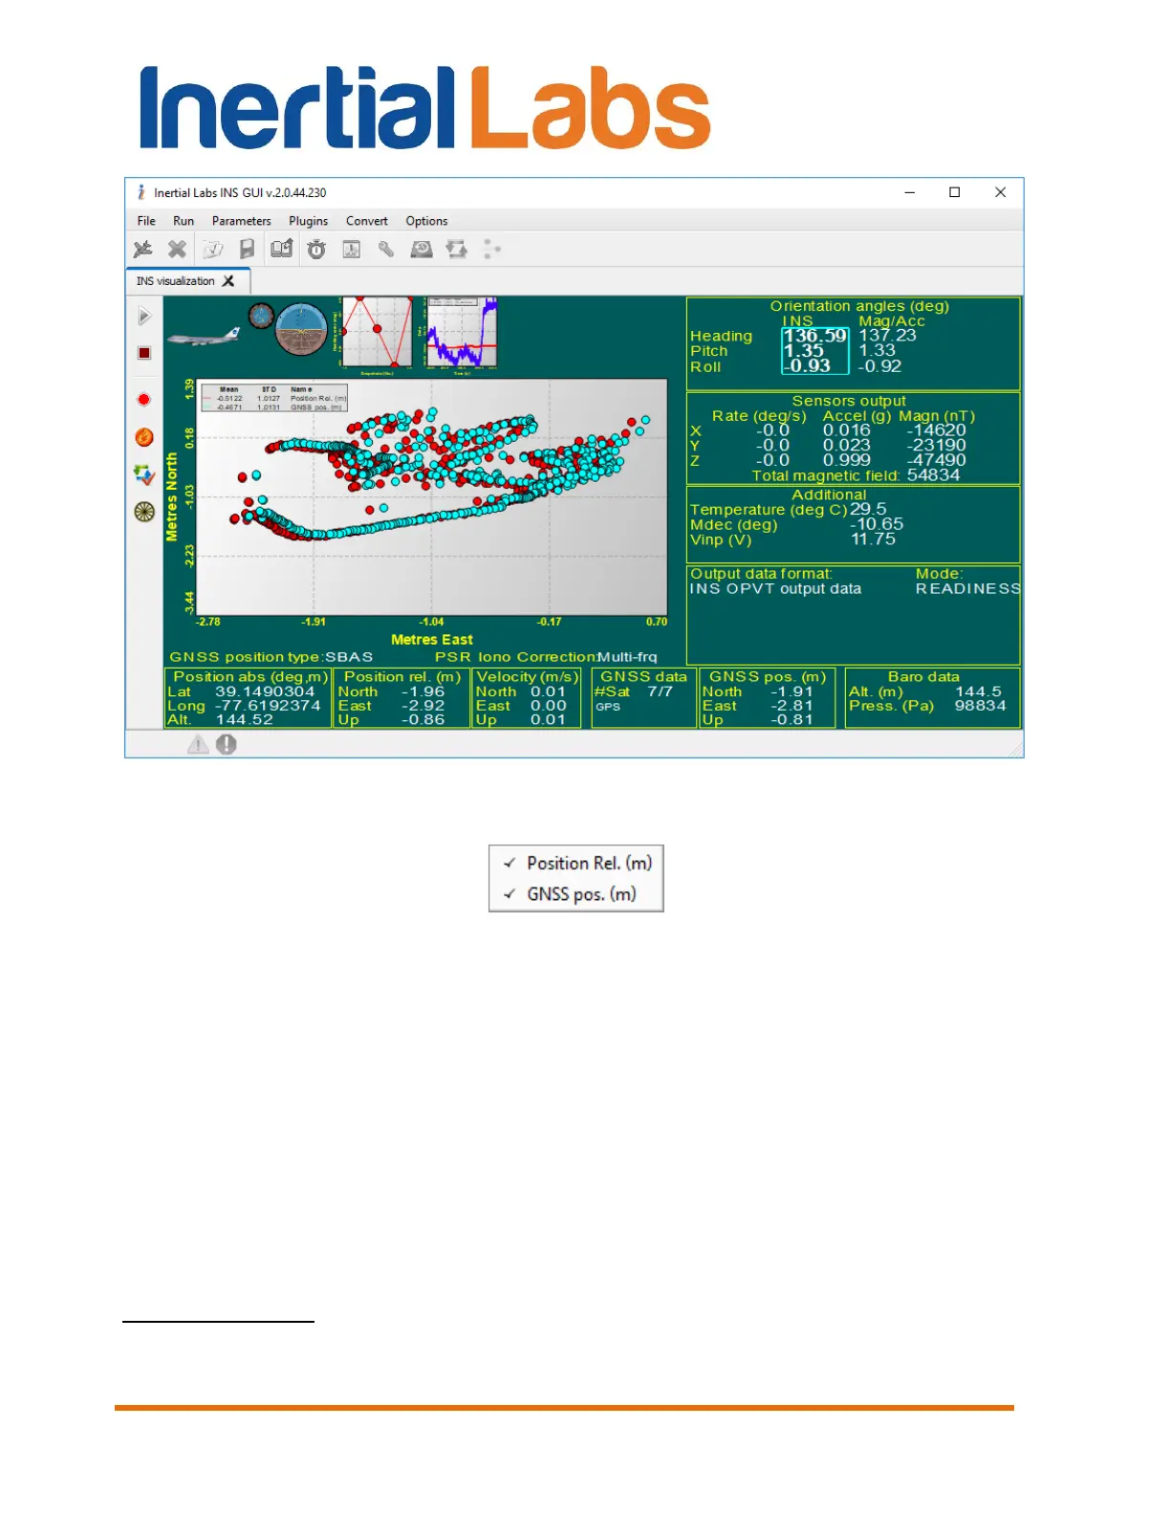The height and width of the screenshot is (1515, 1170).
Task: Click the chart report toolbar icon
Action: coord(352,250)
